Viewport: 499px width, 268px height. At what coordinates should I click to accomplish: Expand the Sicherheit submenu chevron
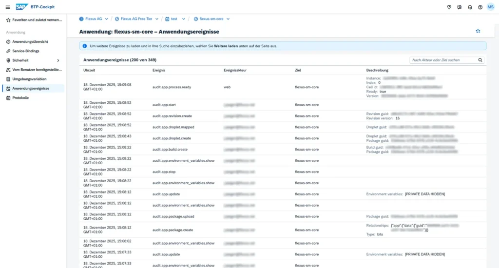tap(58, 60)
